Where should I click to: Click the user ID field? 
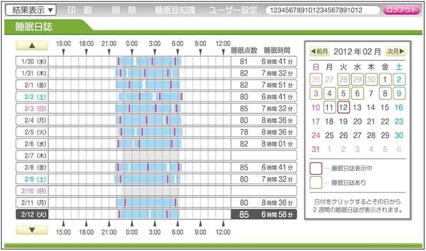pyautogui.click(x=323, y=10)
